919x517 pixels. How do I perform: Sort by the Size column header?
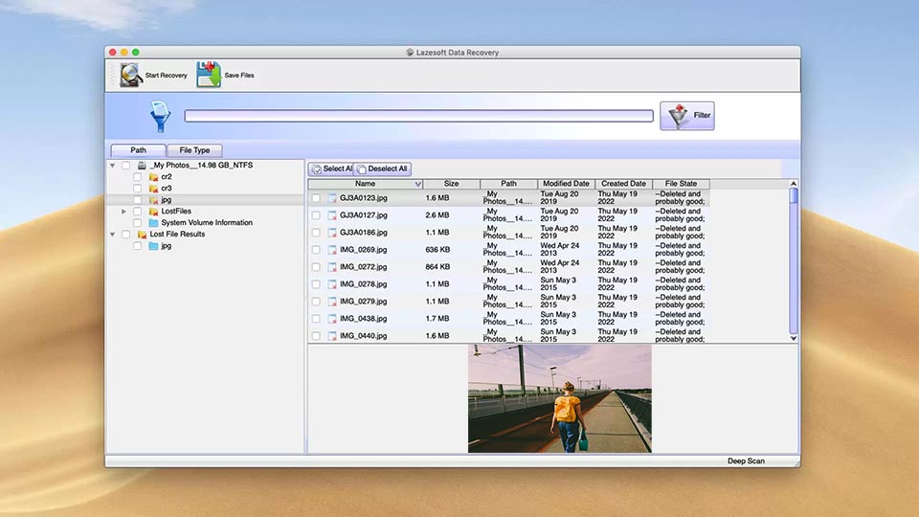click(451, 184)
